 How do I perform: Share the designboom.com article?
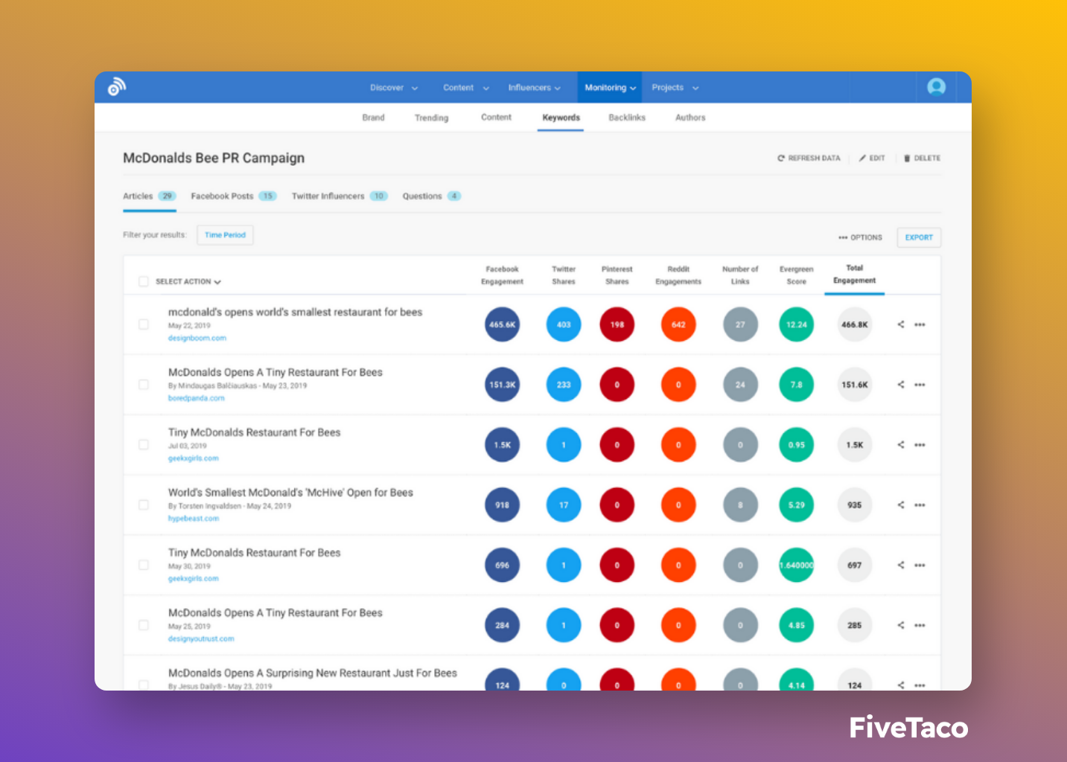(901, 324)
